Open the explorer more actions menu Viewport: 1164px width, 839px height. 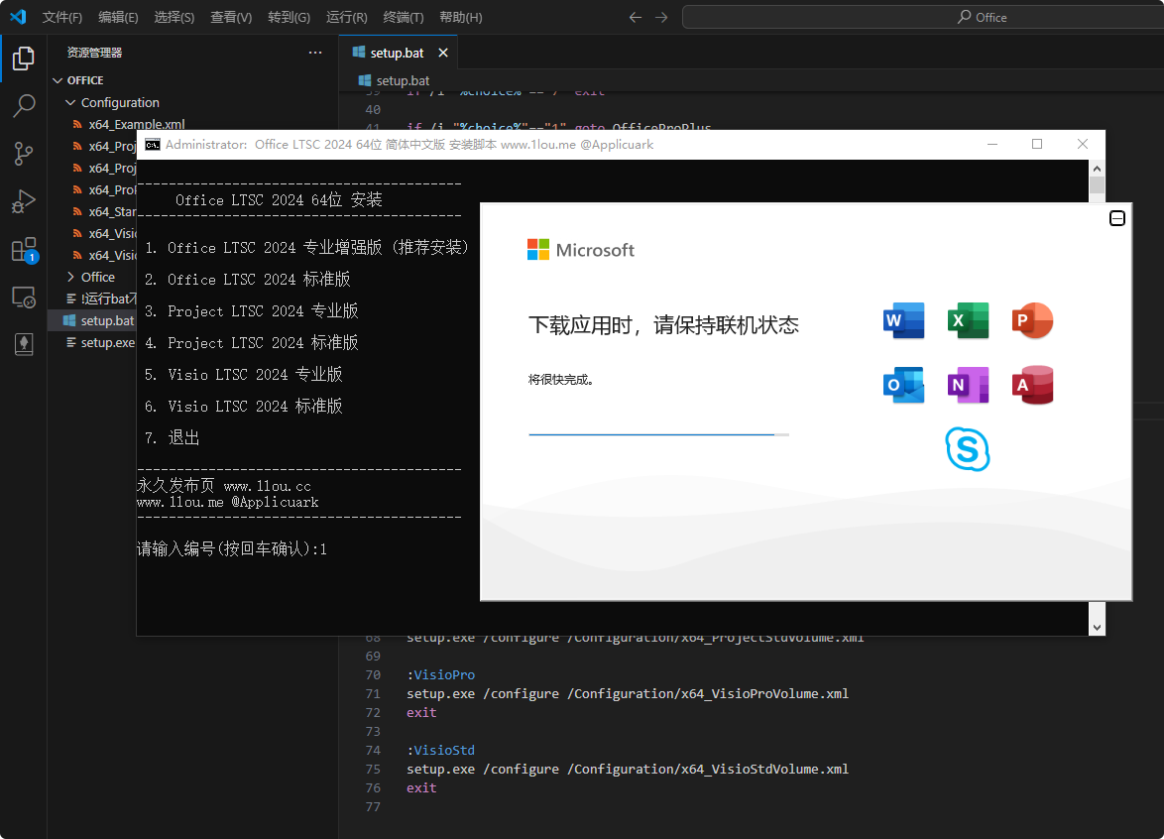(x=314, y=52)
